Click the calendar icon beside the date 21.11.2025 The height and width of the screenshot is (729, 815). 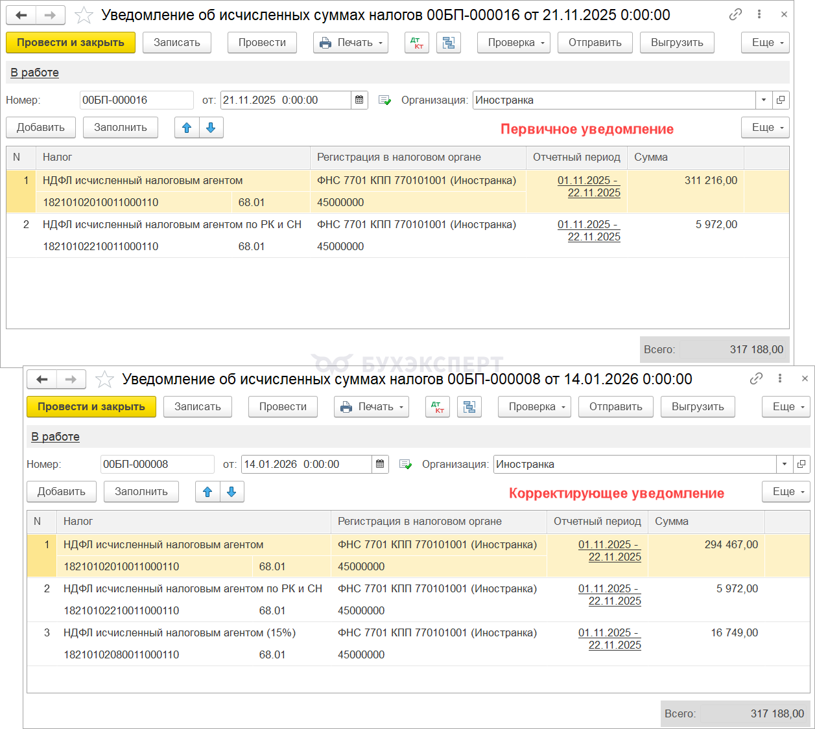coord(359,100)
